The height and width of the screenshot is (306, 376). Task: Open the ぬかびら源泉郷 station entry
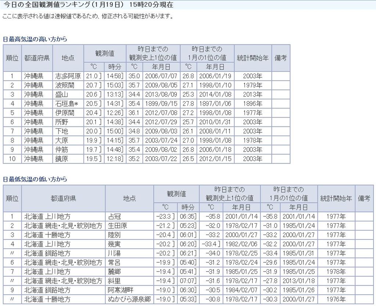(129, 299)
